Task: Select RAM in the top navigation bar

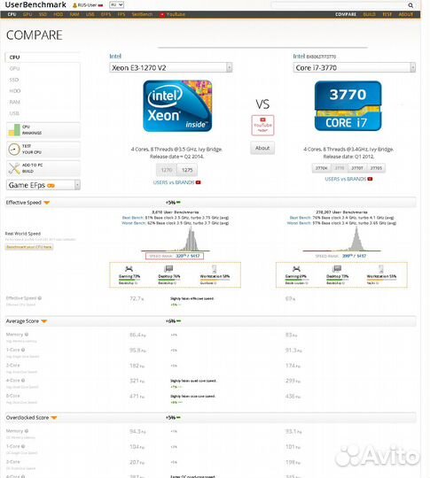Action: [74, 14]
